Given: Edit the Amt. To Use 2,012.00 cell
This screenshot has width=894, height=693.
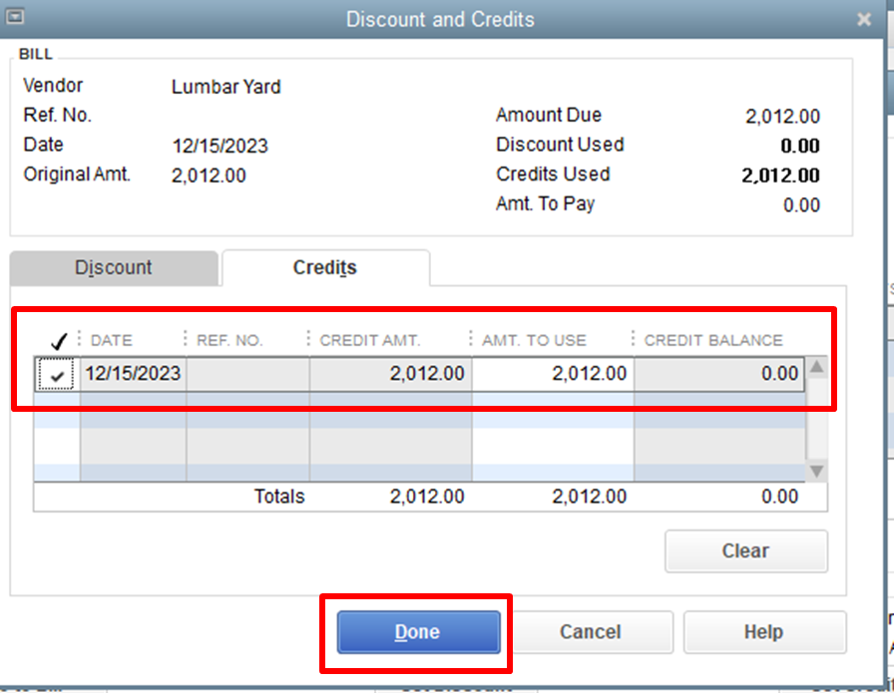Looking at the screenshot, I should tap(553, 374).
